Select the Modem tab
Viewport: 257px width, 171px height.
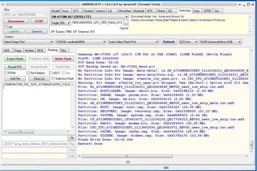[30, 50]
